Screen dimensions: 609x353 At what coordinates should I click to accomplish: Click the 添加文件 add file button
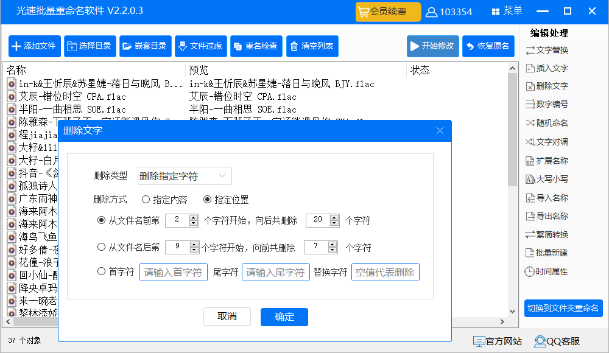(35, 46)
